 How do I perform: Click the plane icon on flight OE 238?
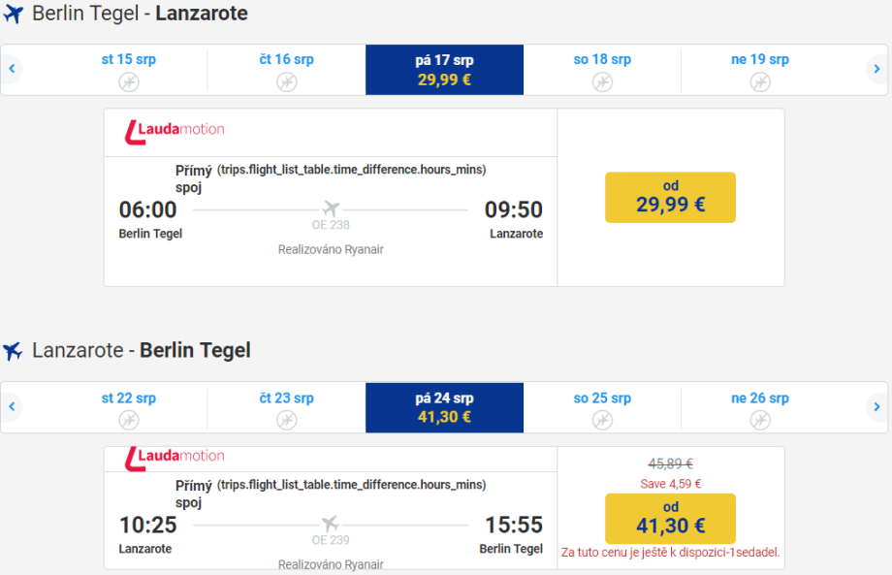[x=331, y=208]
